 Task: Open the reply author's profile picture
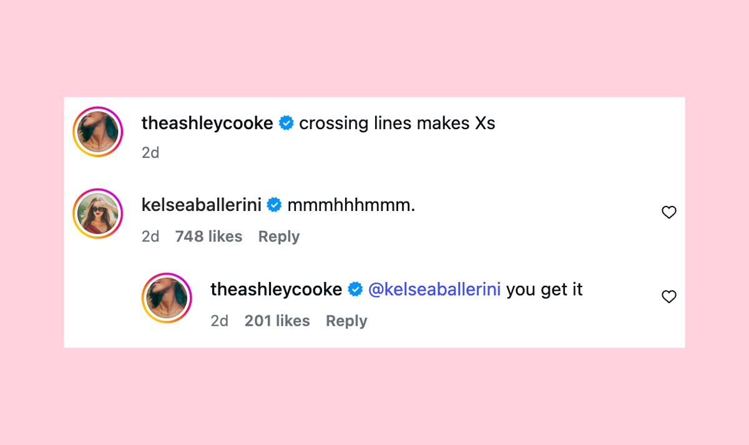[167, 298]
